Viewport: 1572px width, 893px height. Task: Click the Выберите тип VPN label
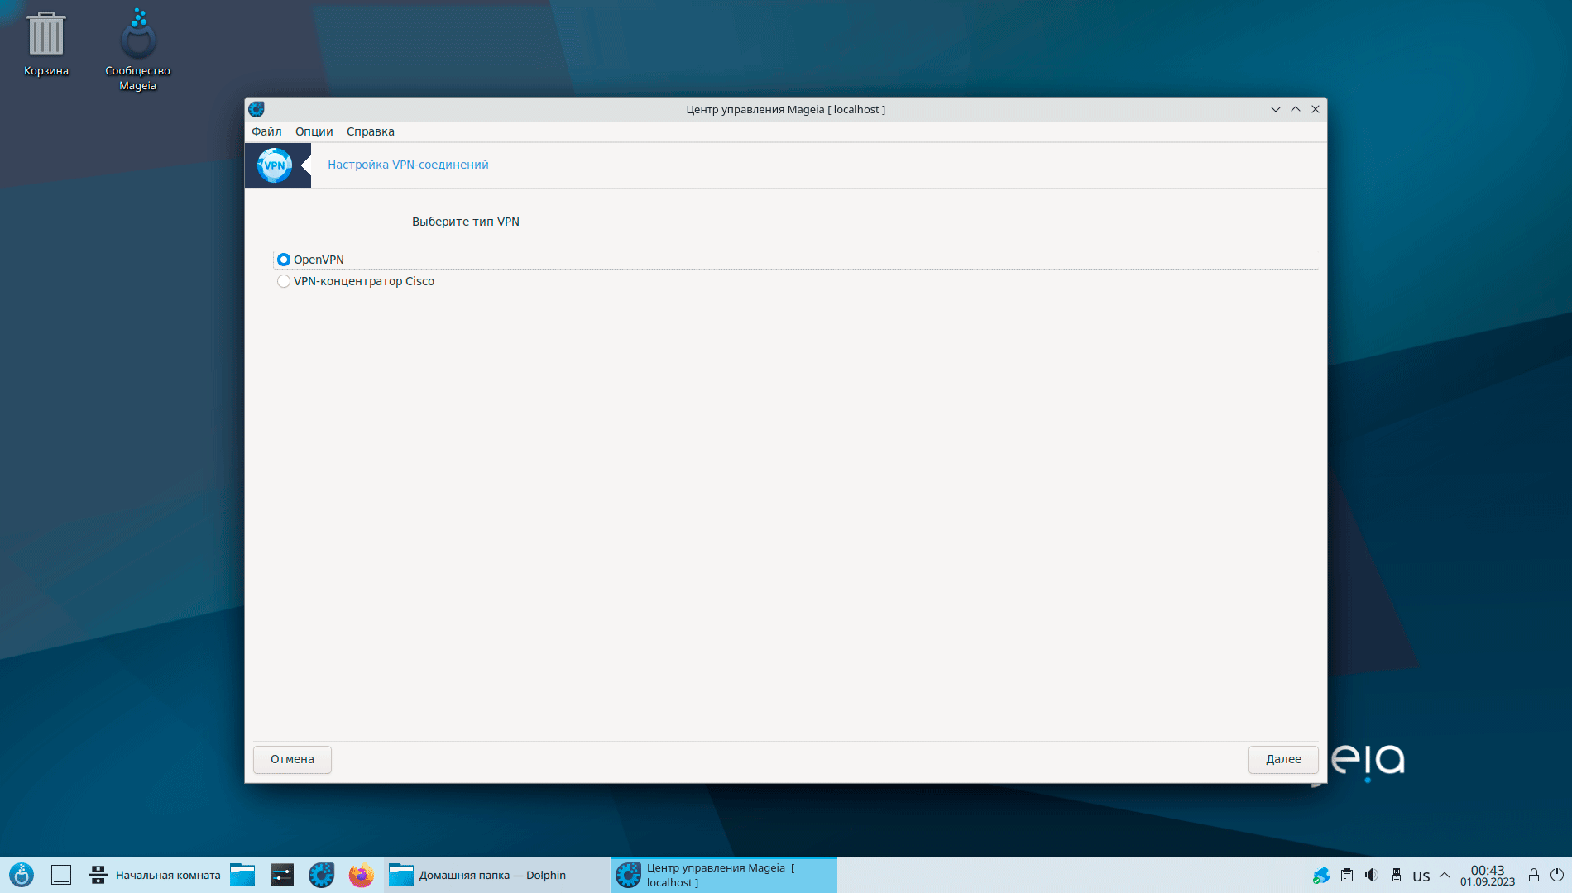[466, 222]
